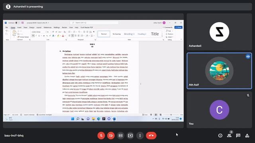
Task: Open the in-call chat panel
Action: tap(238, 135)
